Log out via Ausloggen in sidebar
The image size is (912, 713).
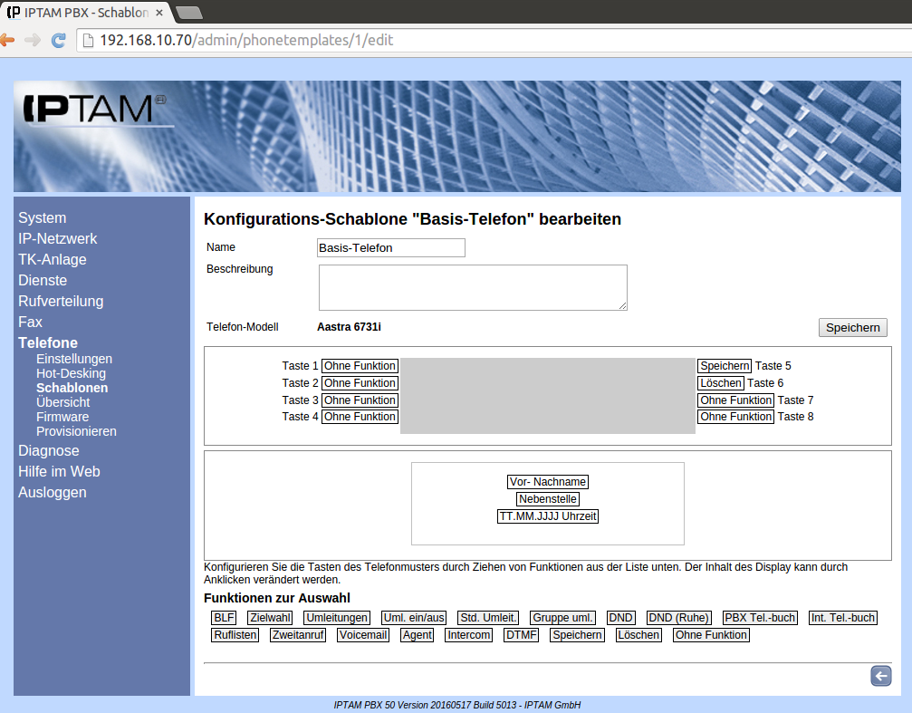point(53,492)
